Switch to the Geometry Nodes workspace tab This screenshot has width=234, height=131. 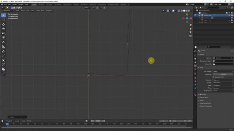[x=113, y=5]
